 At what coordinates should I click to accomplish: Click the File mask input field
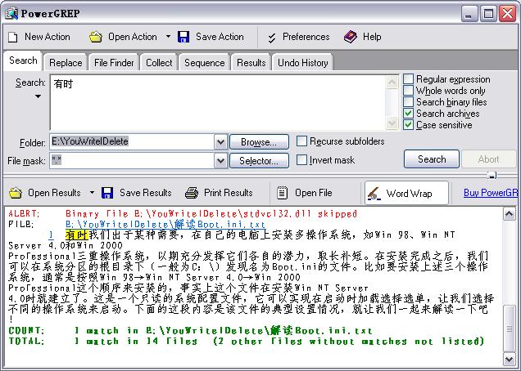tap(132, 161)
